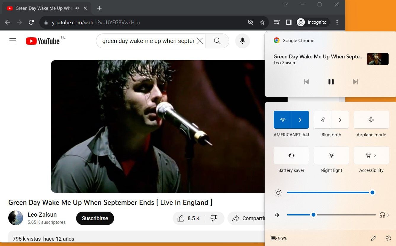
Task: Toggle Battery saver
Action: (x=291, y=155)
